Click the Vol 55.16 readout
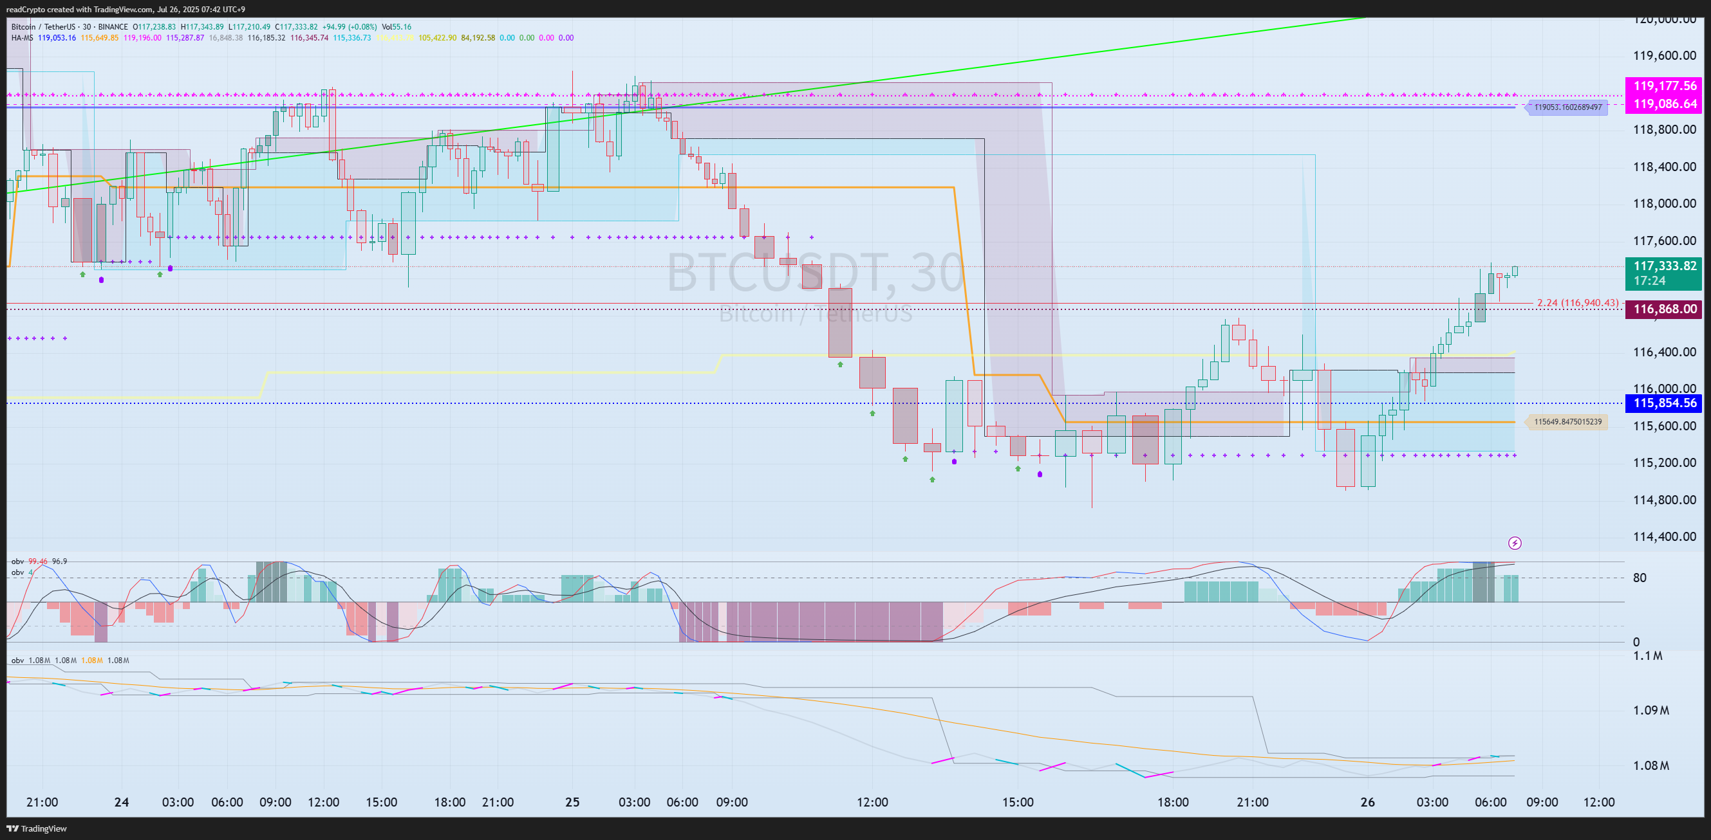This screenshot has height=840, width=1711. pyautogui.click(x=397, y=27)
